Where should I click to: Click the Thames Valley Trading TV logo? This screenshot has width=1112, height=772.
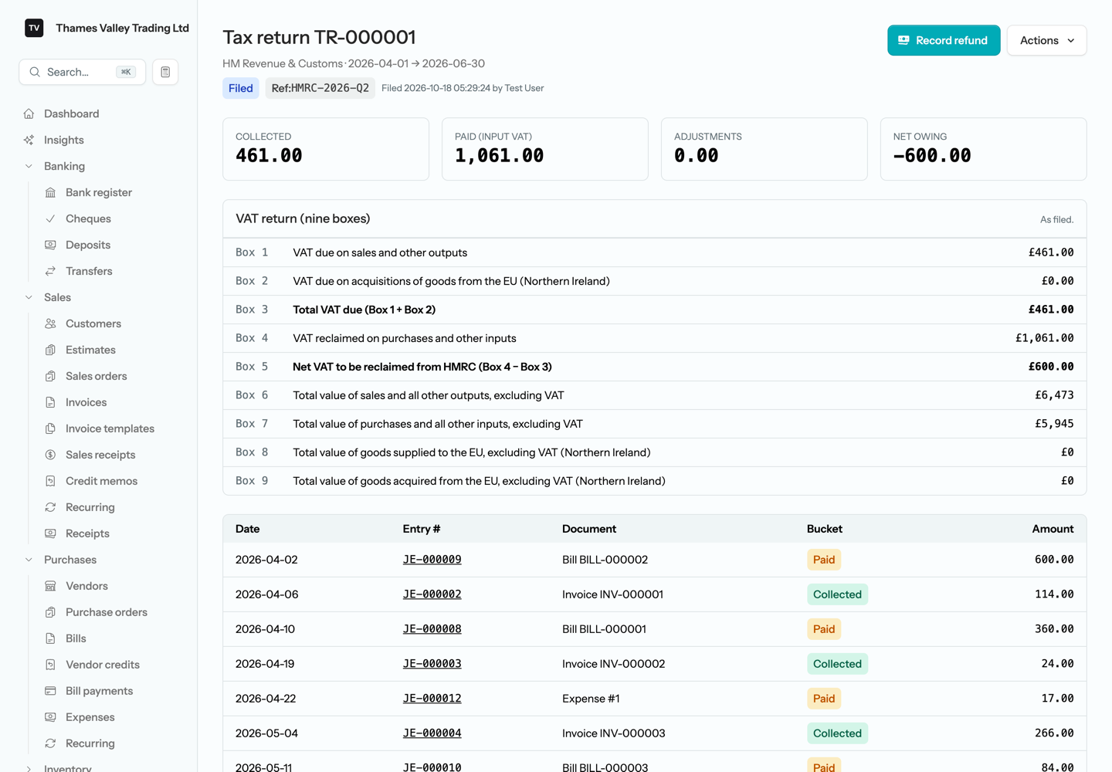pyautogui.click(x=34, y=28)
